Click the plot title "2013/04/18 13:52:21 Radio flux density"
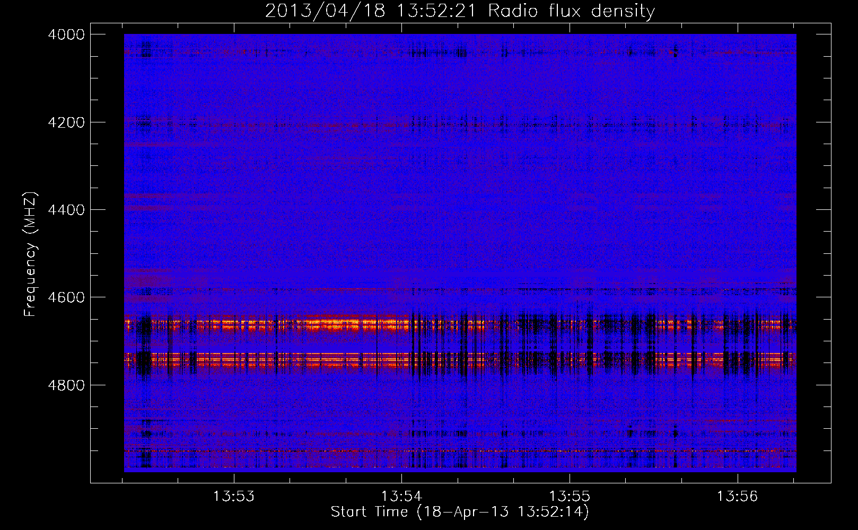The width and height of the screenshot is (858, 530). click(460, 11)
